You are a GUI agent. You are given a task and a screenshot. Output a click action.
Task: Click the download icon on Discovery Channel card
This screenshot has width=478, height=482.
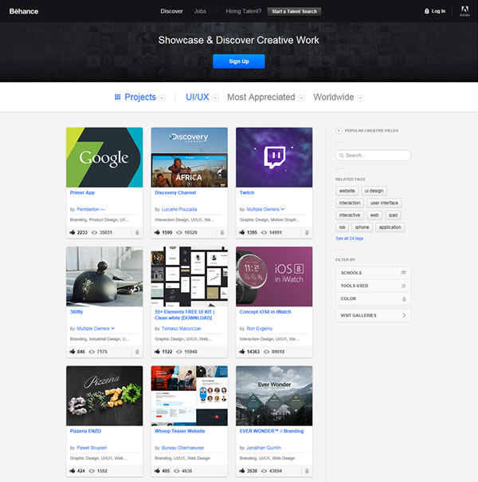pos(222,233)
